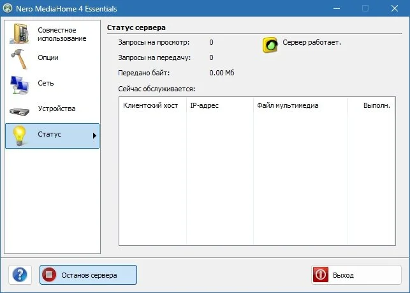This screenshot has height=293, width=410.
Task: Stop the server with Останов сервера
Action: (88, 274)
